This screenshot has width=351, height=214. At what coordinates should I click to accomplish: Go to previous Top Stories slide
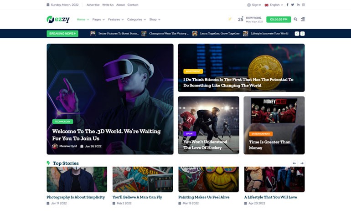tap(294, 163)
